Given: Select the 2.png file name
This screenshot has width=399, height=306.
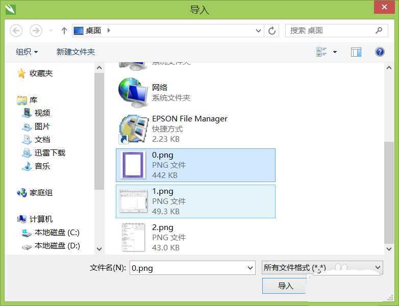Looking at the screenshot, I should pos(163,227).
